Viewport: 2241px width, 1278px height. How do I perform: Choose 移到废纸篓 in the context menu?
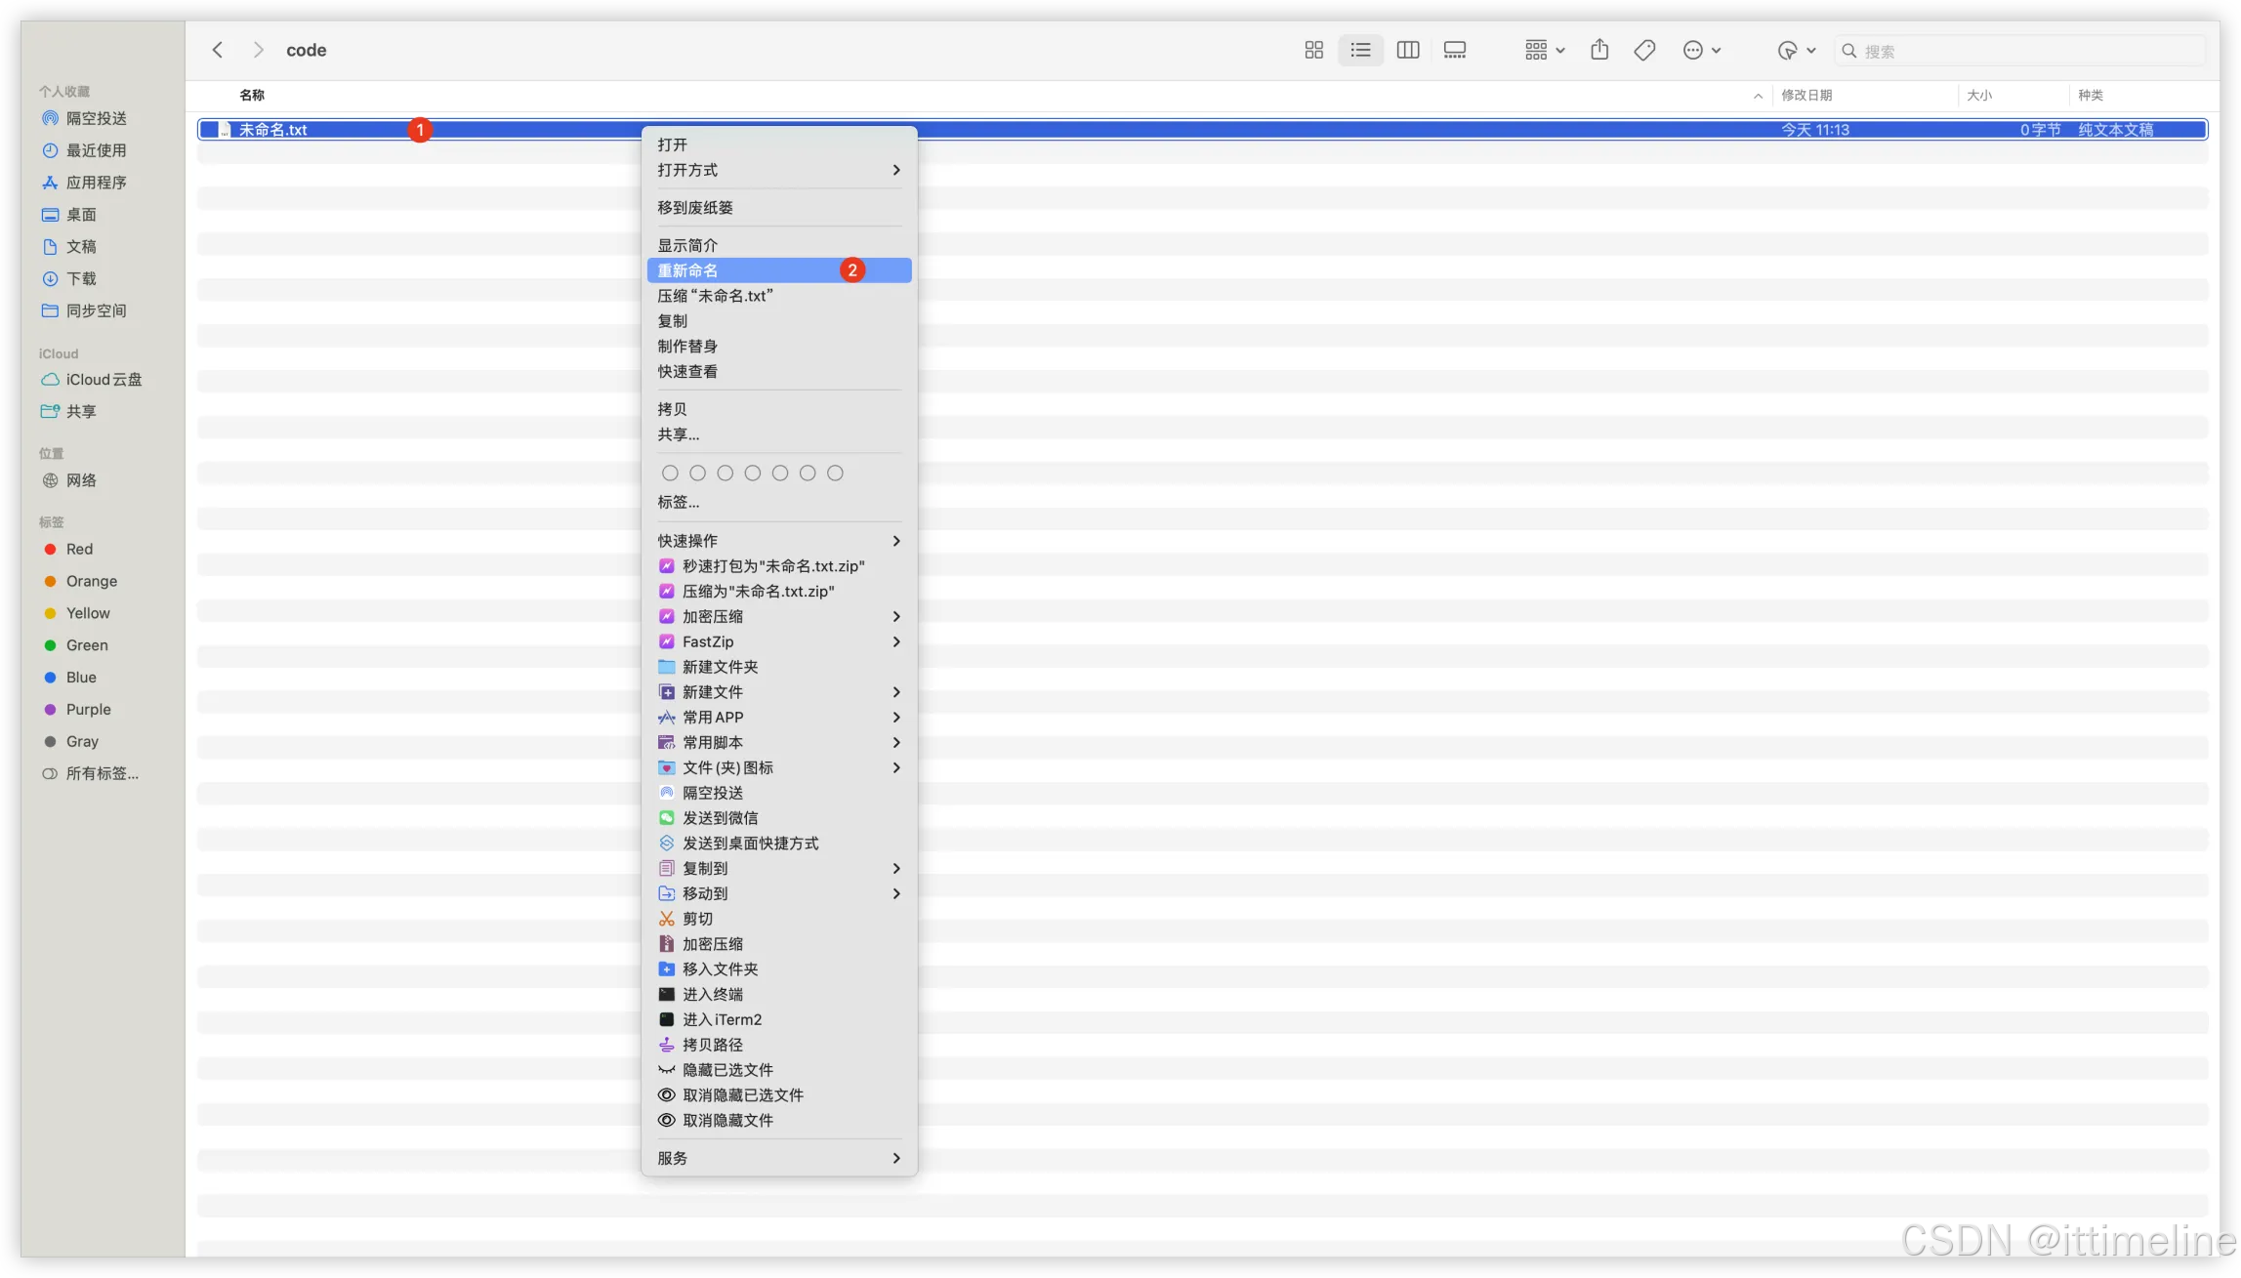click(695, 208)
